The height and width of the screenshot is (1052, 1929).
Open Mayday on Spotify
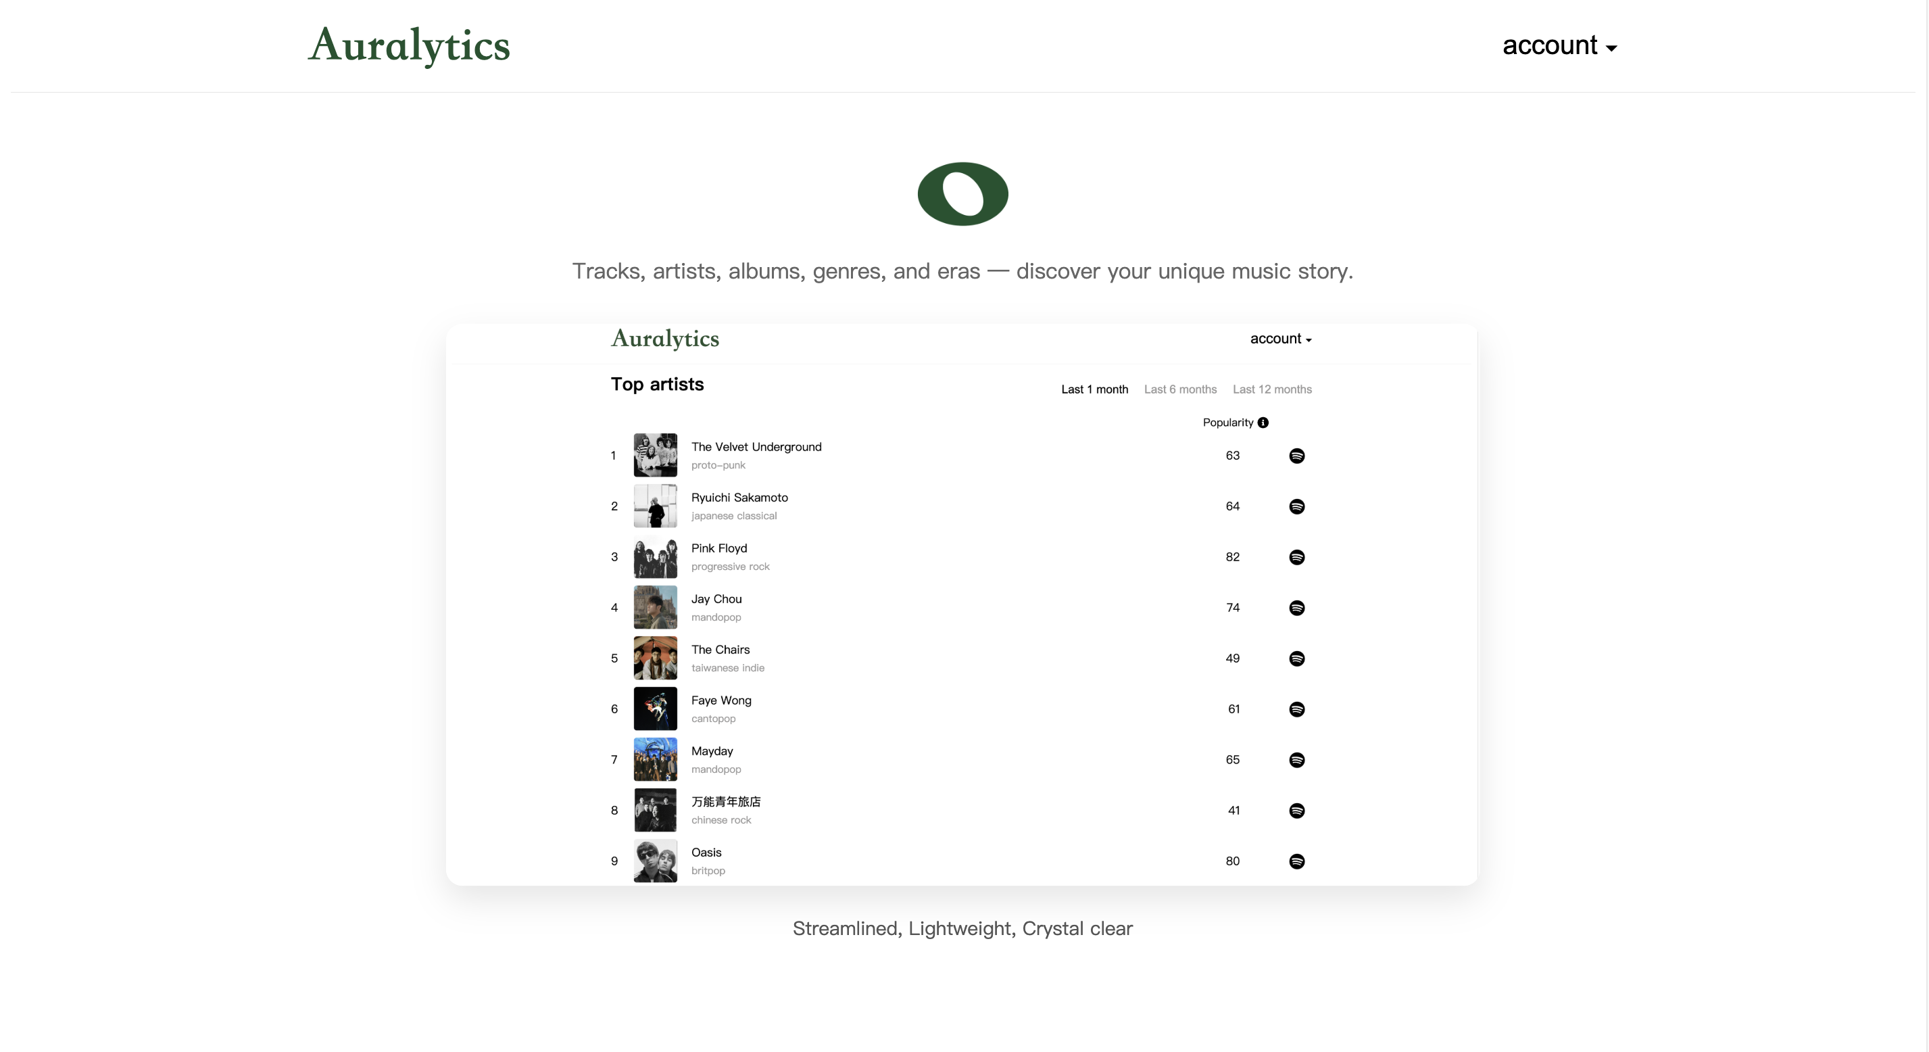point(1298,759)
